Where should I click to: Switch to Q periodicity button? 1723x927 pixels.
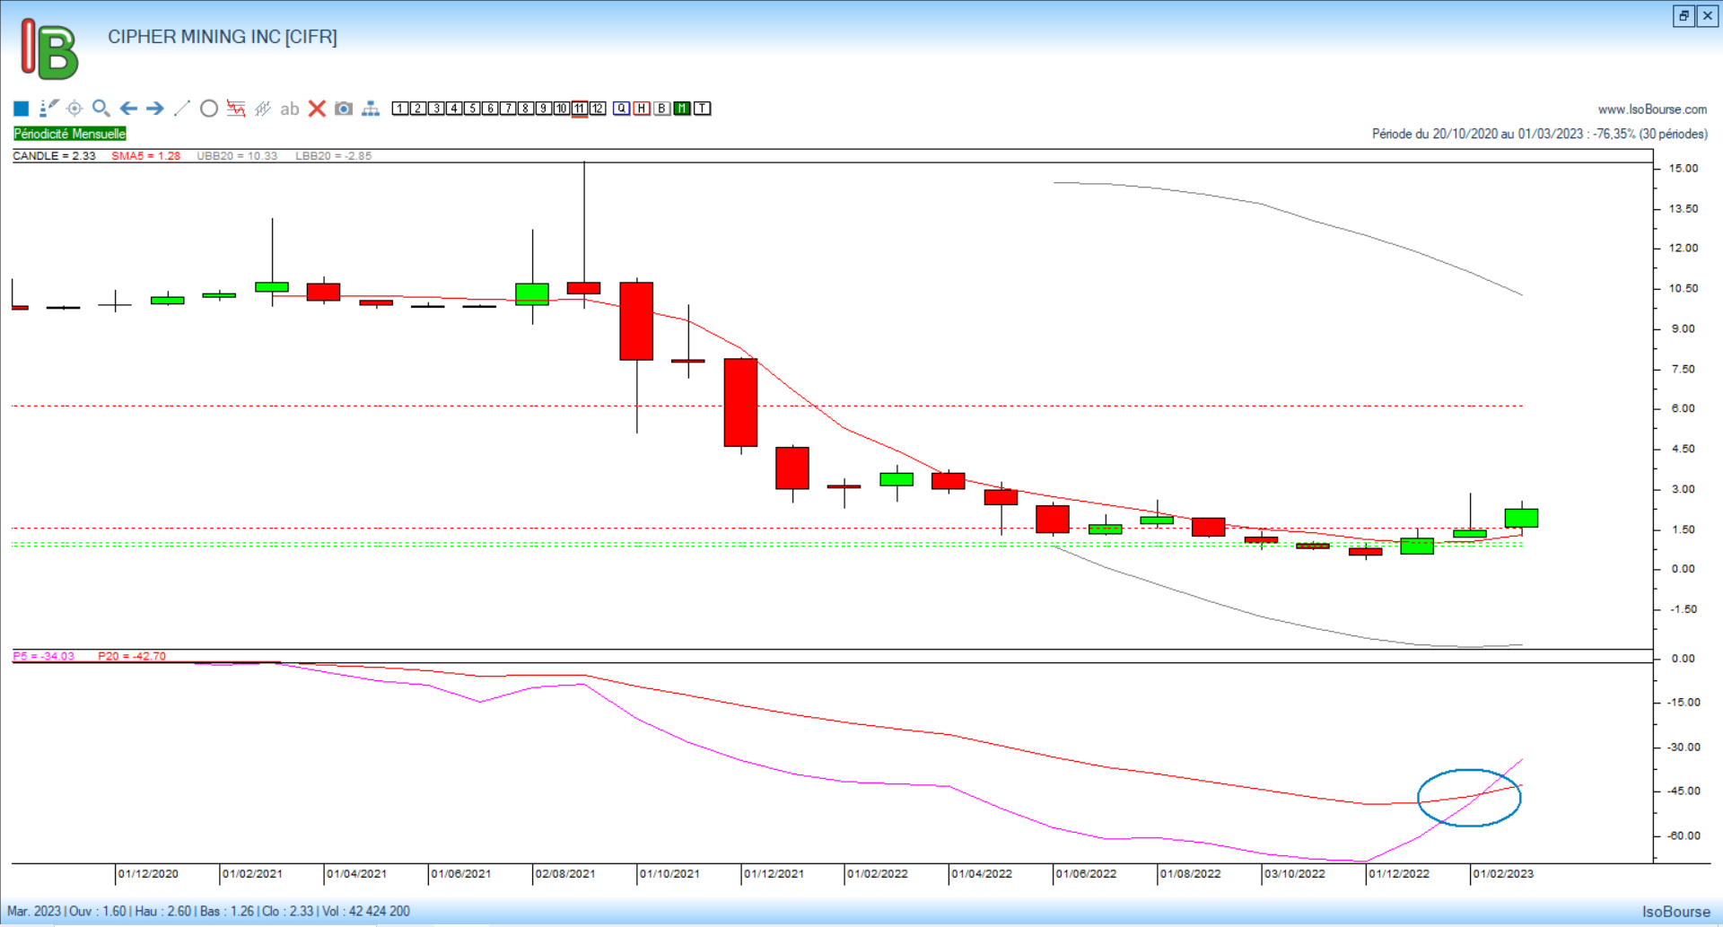click(622, 109)
